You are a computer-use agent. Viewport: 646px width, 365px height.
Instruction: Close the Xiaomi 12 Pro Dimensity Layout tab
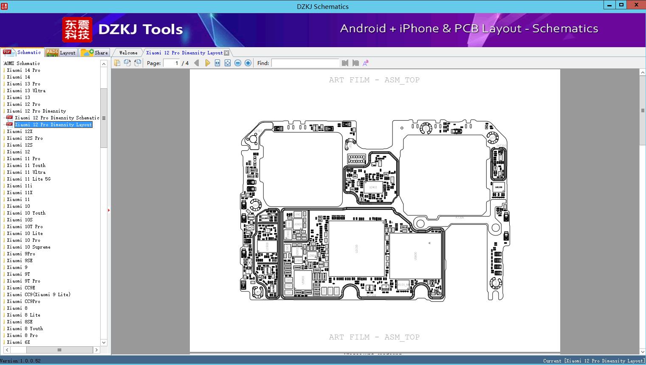pos(226,53)
